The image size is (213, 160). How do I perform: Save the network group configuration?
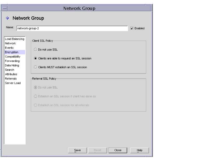(x=77, y=150)
